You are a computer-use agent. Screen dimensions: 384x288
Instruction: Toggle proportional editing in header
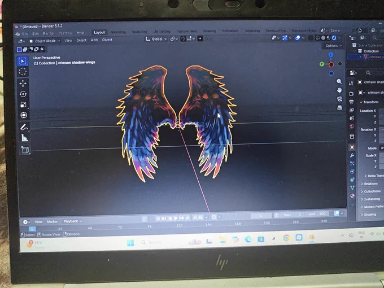coord(200,39)
